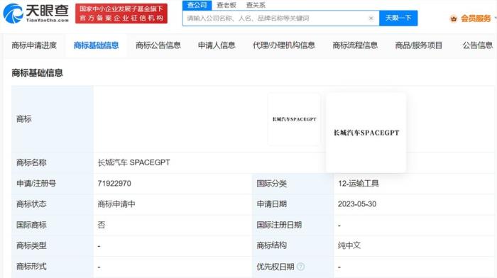Open the 申请人信息 tab
The height and width of the screenshot is (278, 497).
click(x=217, y=45)
